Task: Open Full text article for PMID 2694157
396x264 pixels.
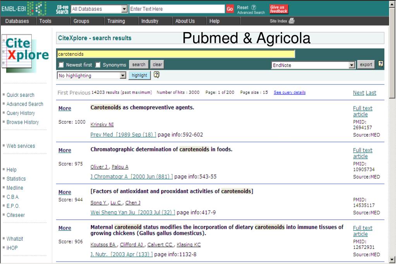Action: (x=363, y=111)
